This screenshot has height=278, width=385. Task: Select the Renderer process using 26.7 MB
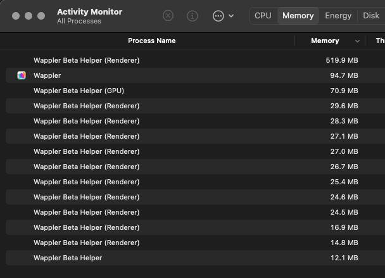coord(195,167)
